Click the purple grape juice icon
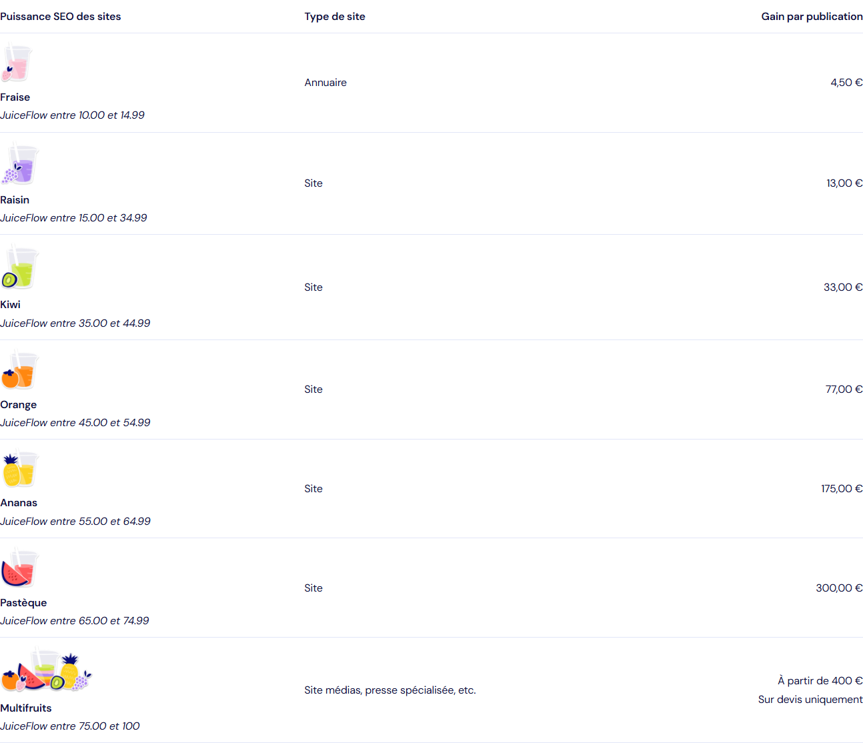This screenshot has height=743, width=863. point(20,163)
